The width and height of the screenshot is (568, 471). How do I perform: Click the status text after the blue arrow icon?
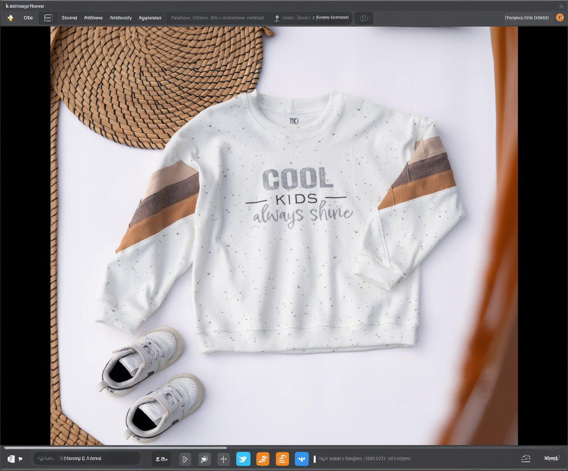364,459
